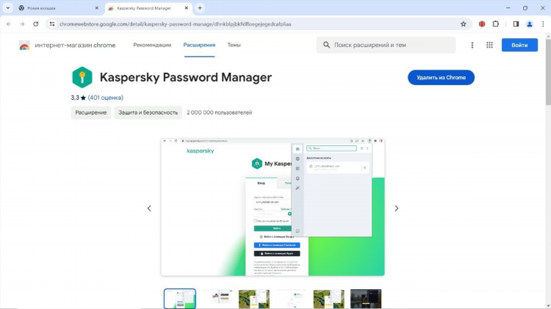This screenshot has height=309, width=551.
Task: Click Удалить из Chrome button
Action: coord(441,78)
